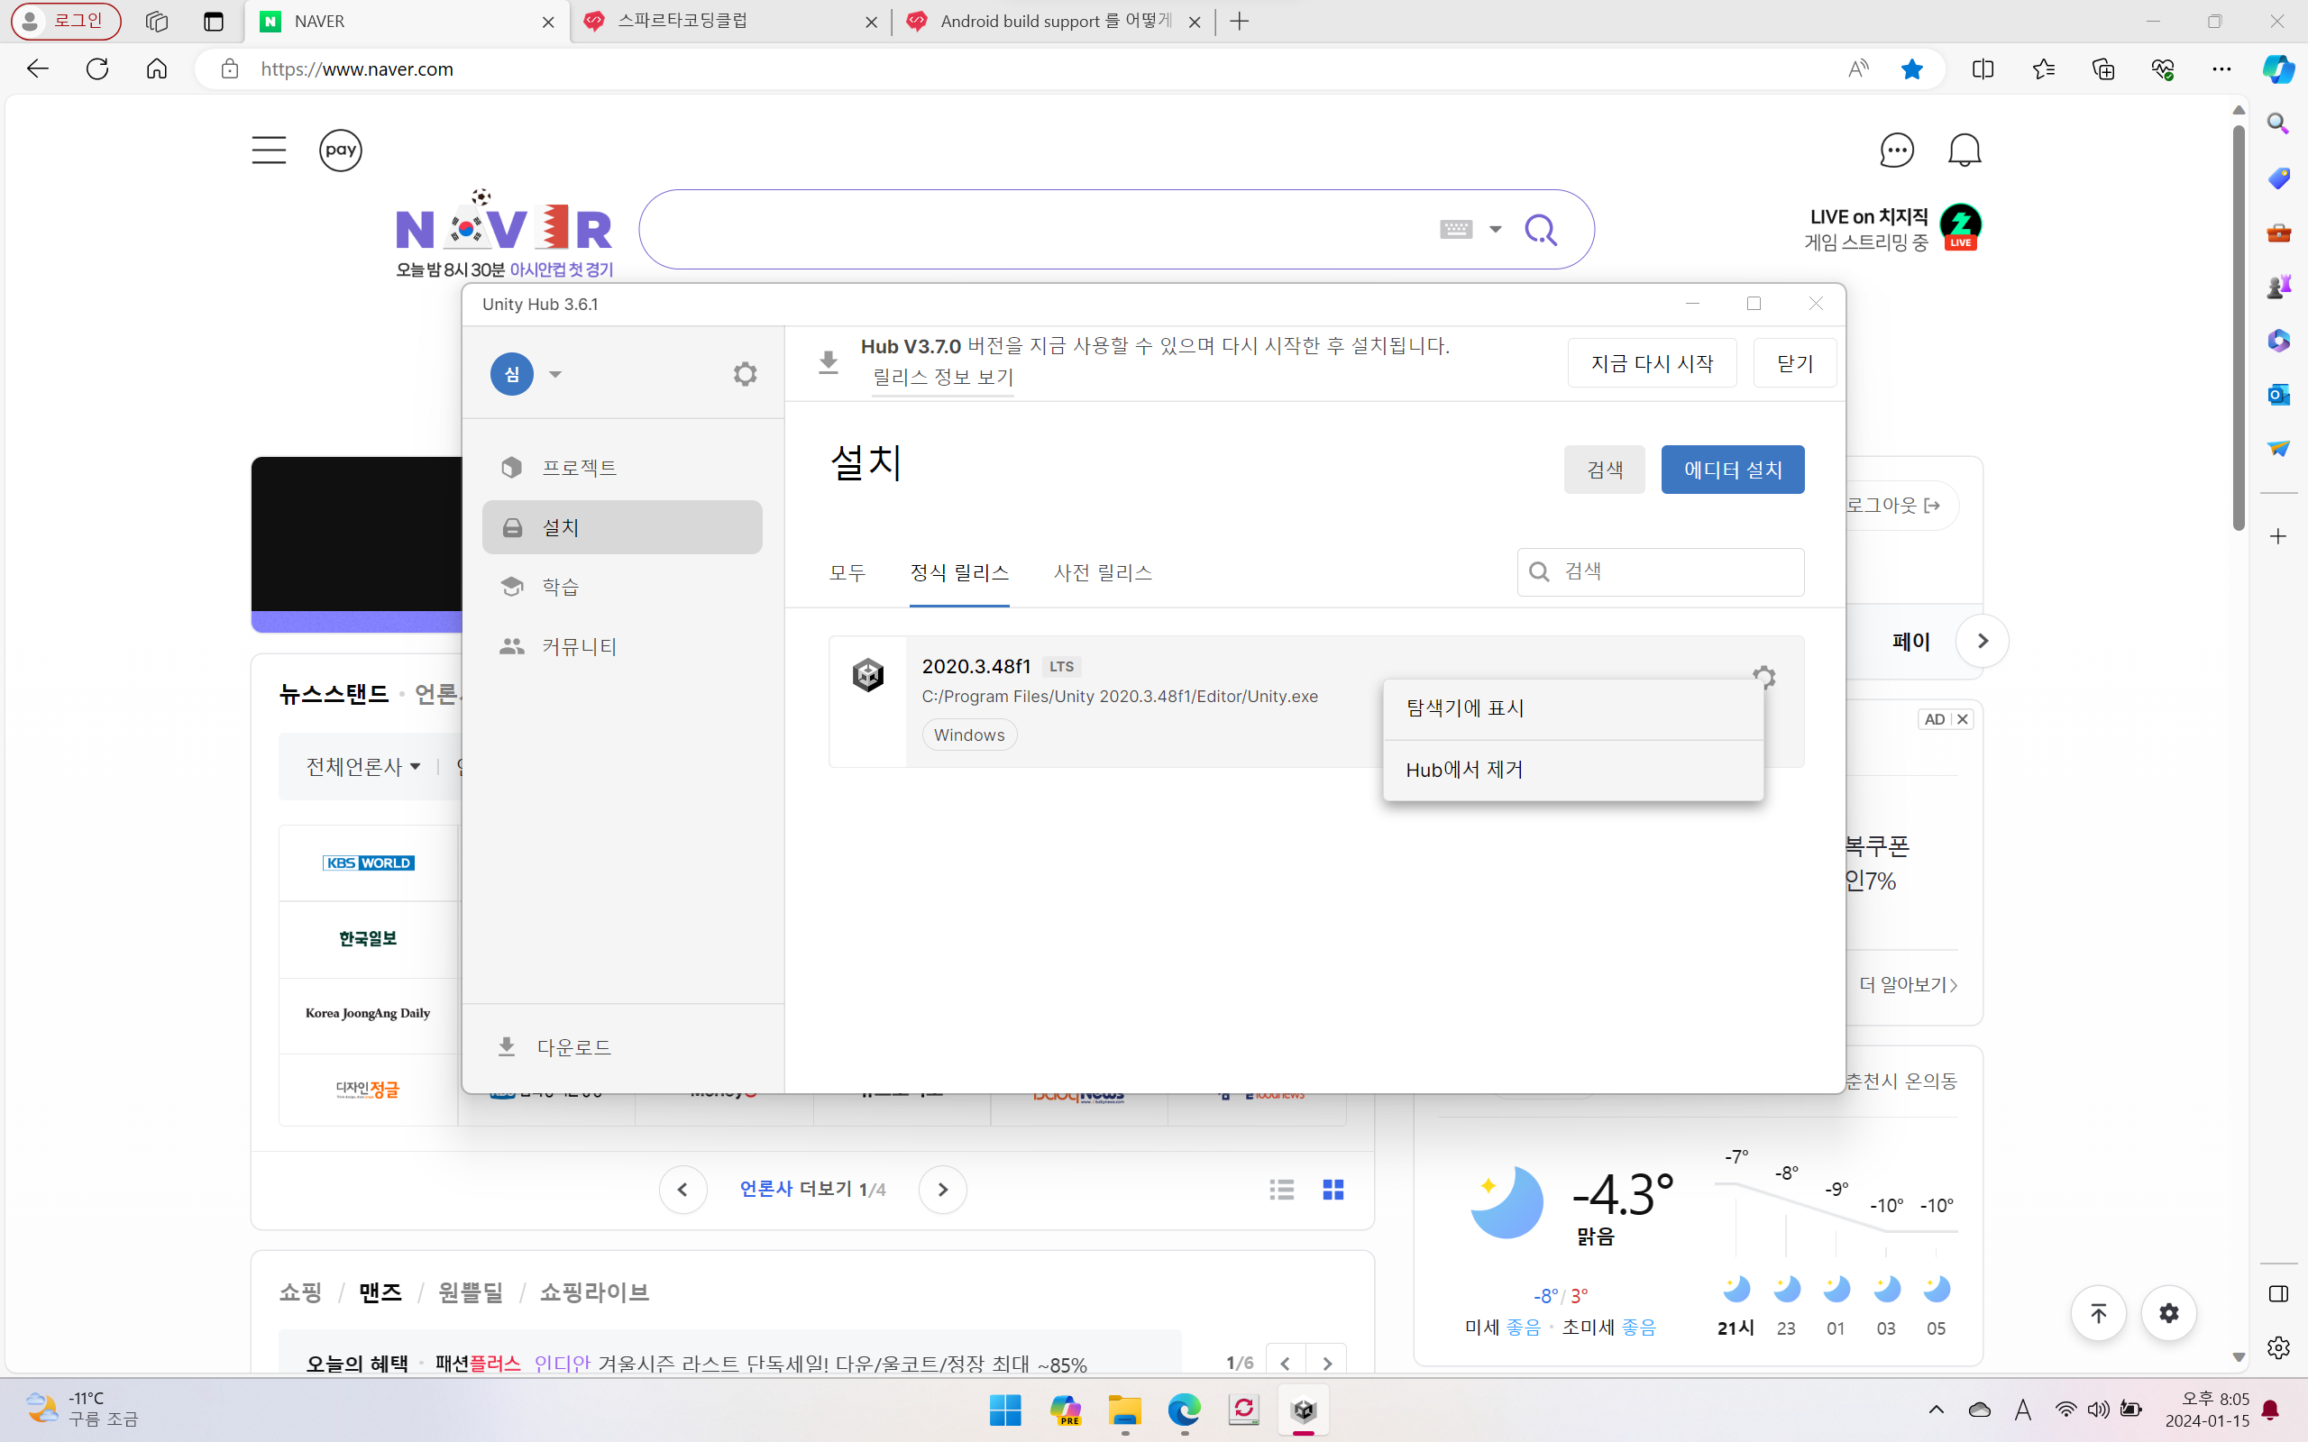Click the update download icon in banner
This screenshot has height=1442, width=2308.
828,362
